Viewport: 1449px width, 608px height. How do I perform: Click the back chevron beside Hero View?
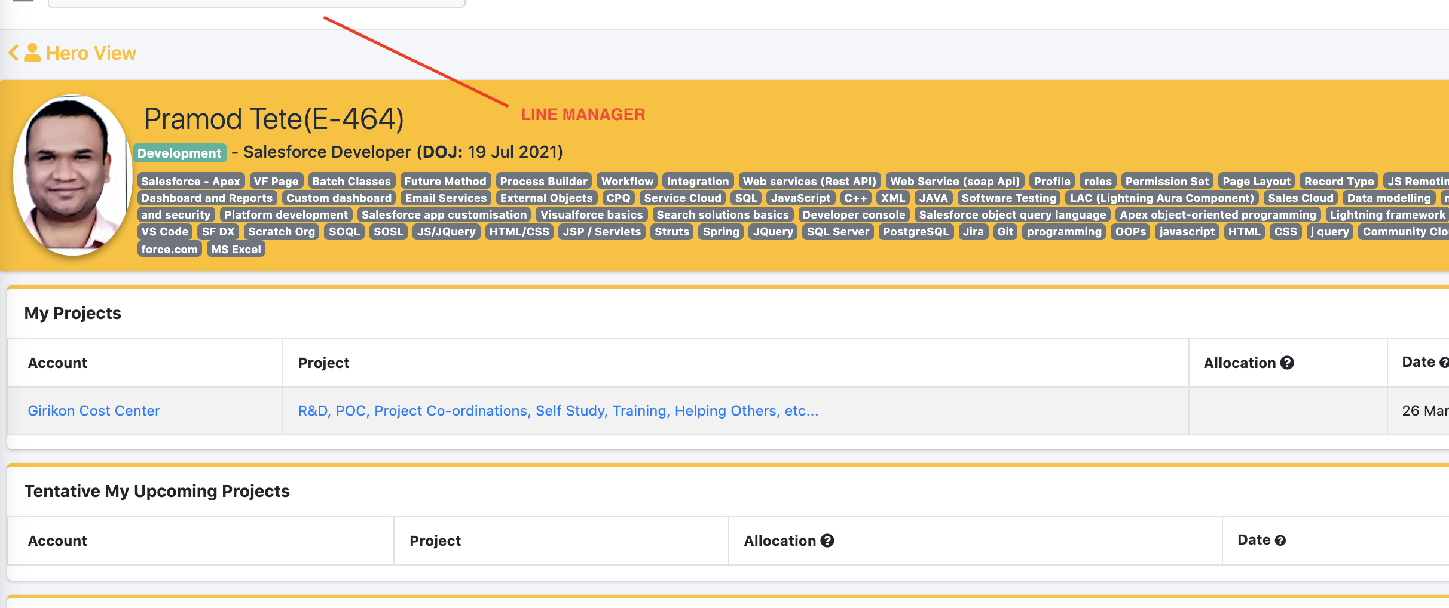click(14, 53)
